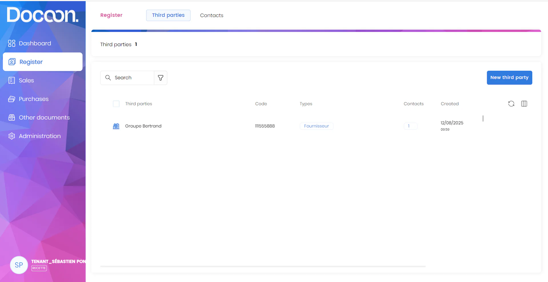The width and height of the screenshot is (548, 282).
Task: Click the Register sidebar icon
Action: coord(12,62)
